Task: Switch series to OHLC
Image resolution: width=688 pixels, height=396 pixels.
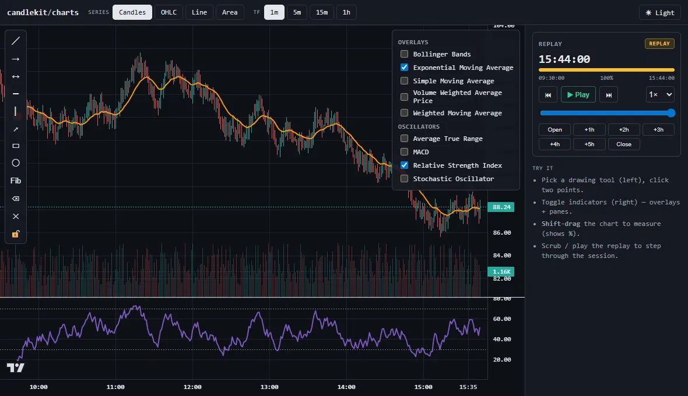Action: pos(169,12)
